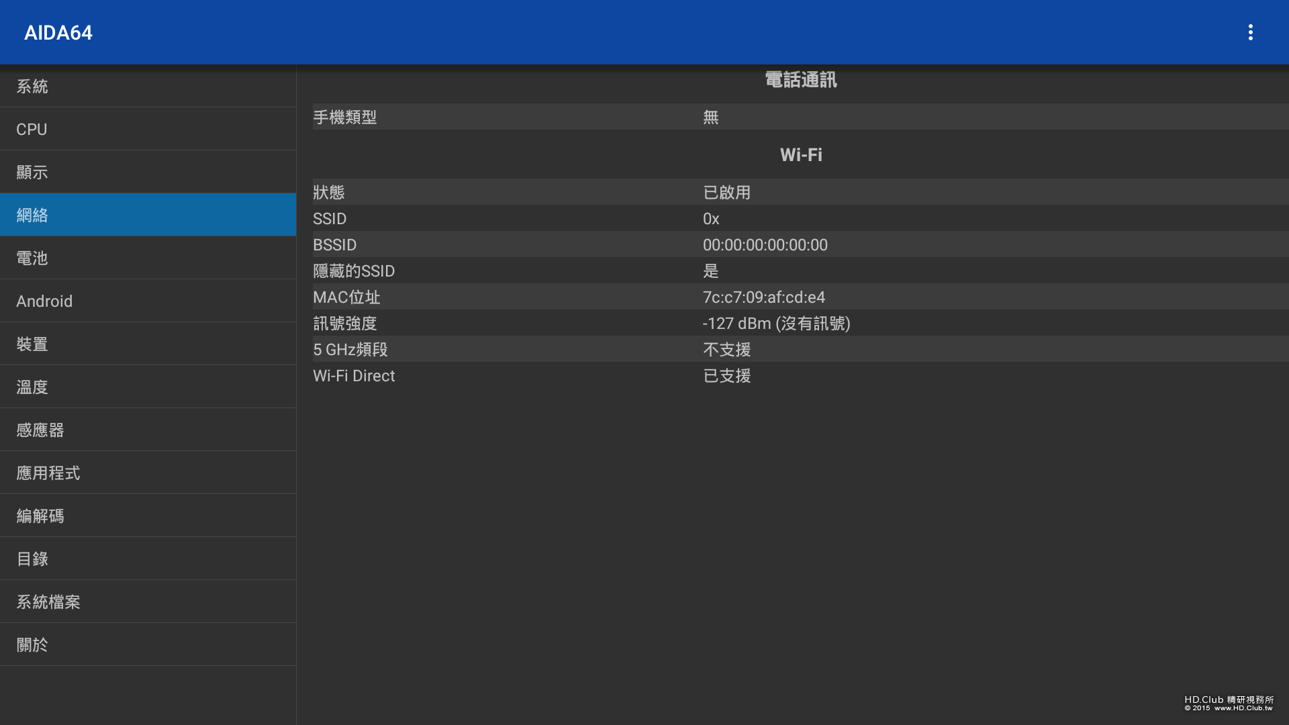The image size is (1289, 725).
Task: Open the 編解碼 category
Action: point(148,516)
